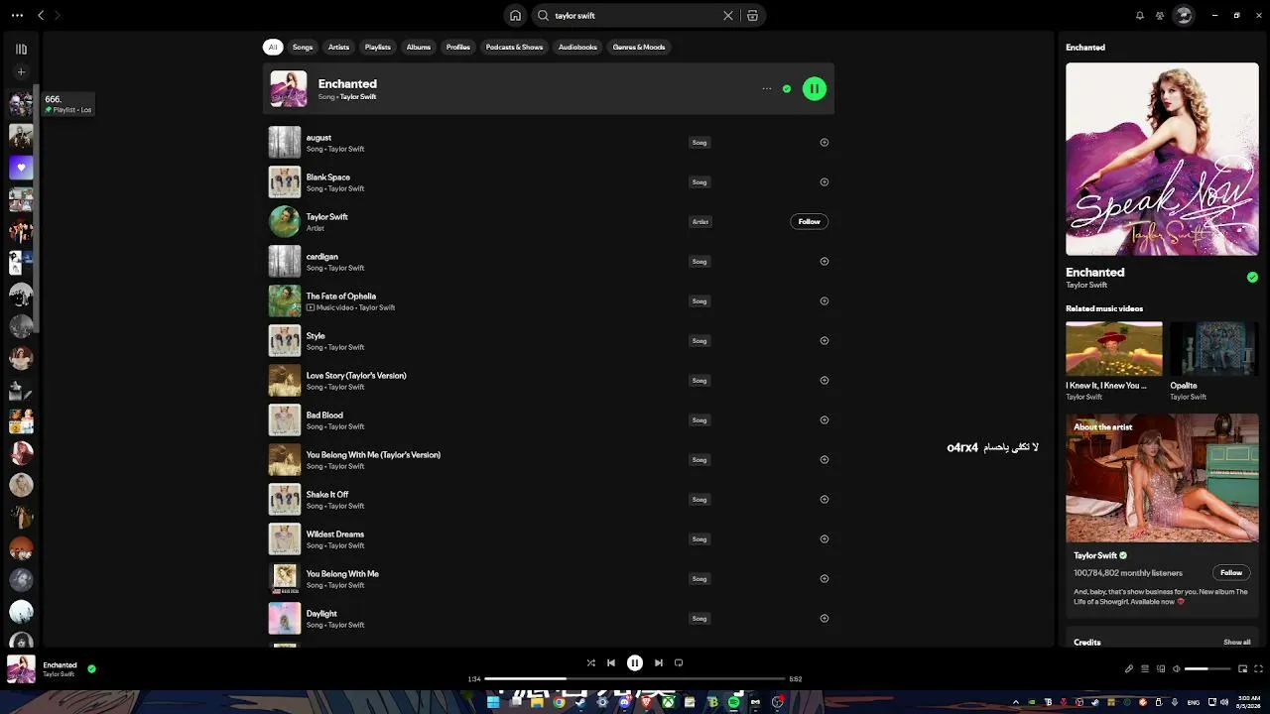The width and height of the screenshot is (1270, 714).
Task: Toggle saved checkmark in Enchanted side panel
Action: 1252,278
